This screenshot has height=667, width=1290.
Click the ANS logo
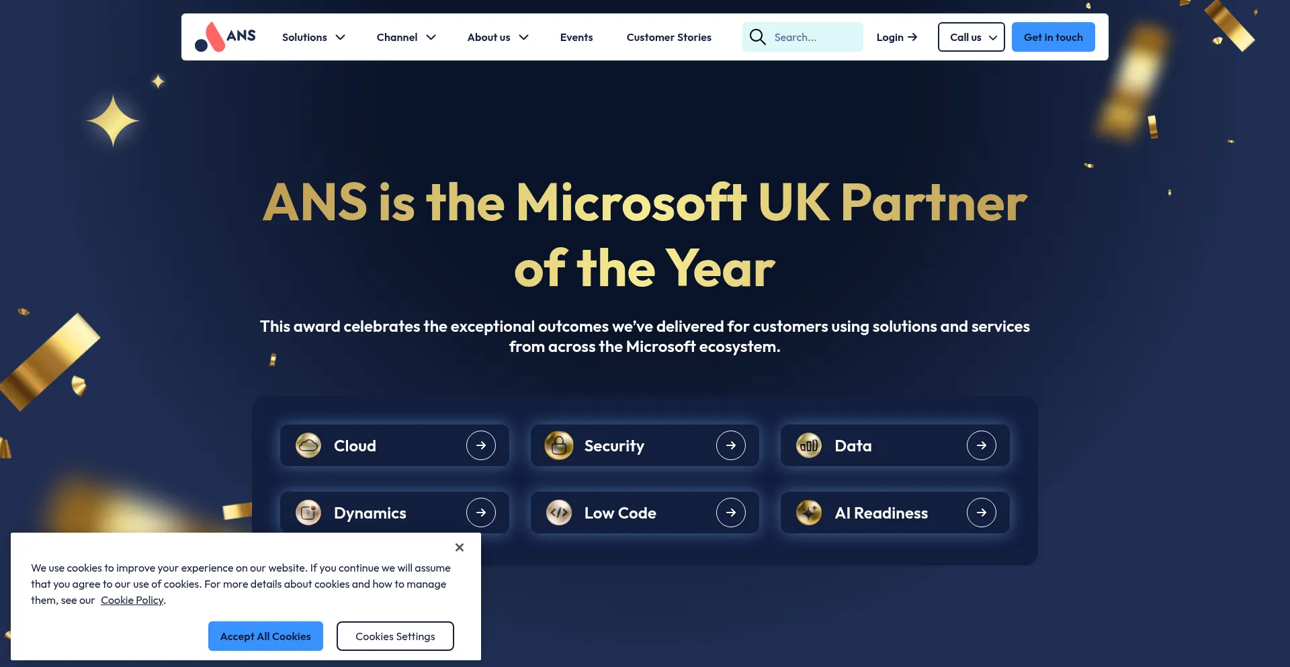point(225,37)
